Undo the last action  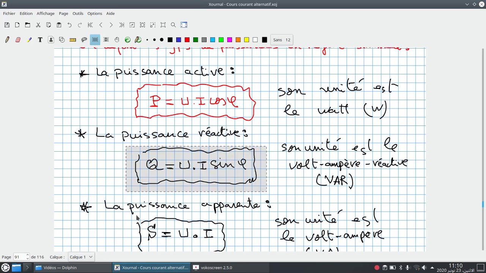[69, 25]
